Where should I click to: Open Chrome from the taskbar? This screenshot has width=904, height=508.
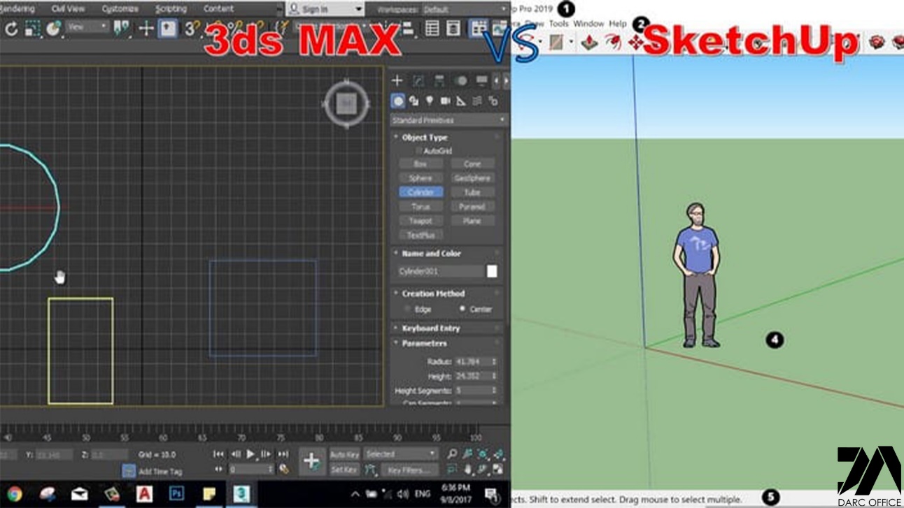pos(14,495)
